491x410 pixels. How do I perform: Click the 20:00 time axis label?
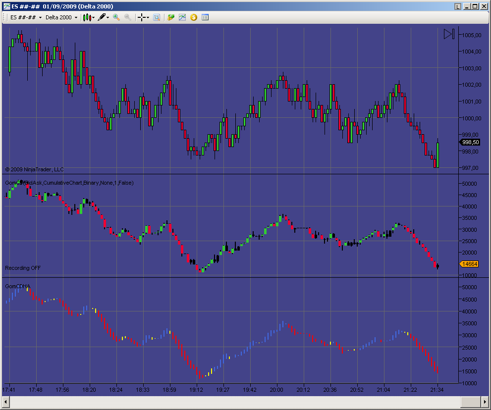pyautogui.click(x=276, y=390)
